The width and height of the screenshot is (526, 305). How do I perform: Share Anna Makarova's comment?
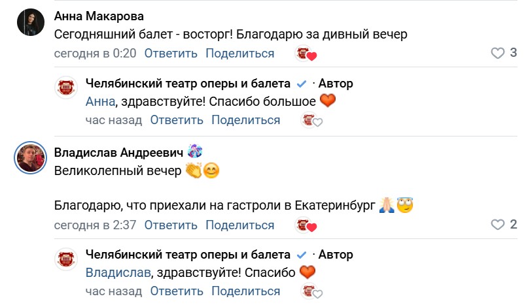point(239,54)
